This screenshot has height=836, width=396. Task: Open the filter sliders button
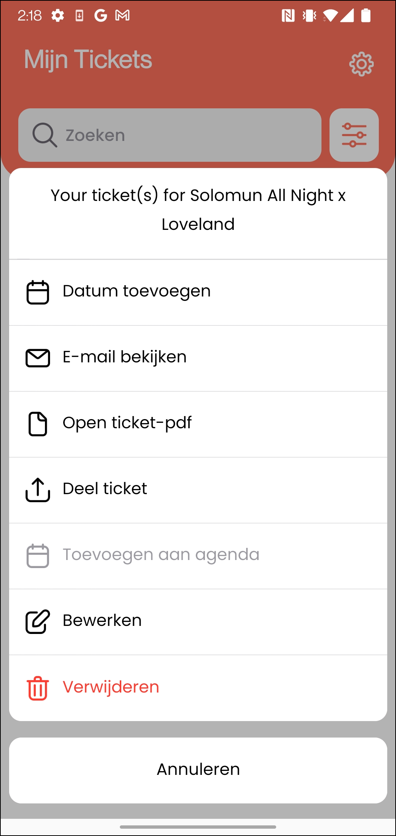[x=354, y=135]
